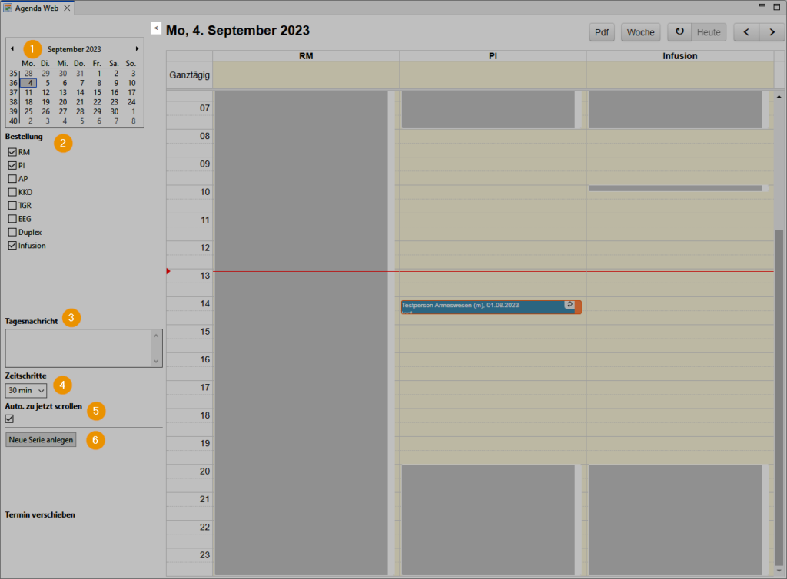Image resolution: width=787 pixels, height=579 pixels.
Task: Navigate to the next day arrow
Action: 771,32
